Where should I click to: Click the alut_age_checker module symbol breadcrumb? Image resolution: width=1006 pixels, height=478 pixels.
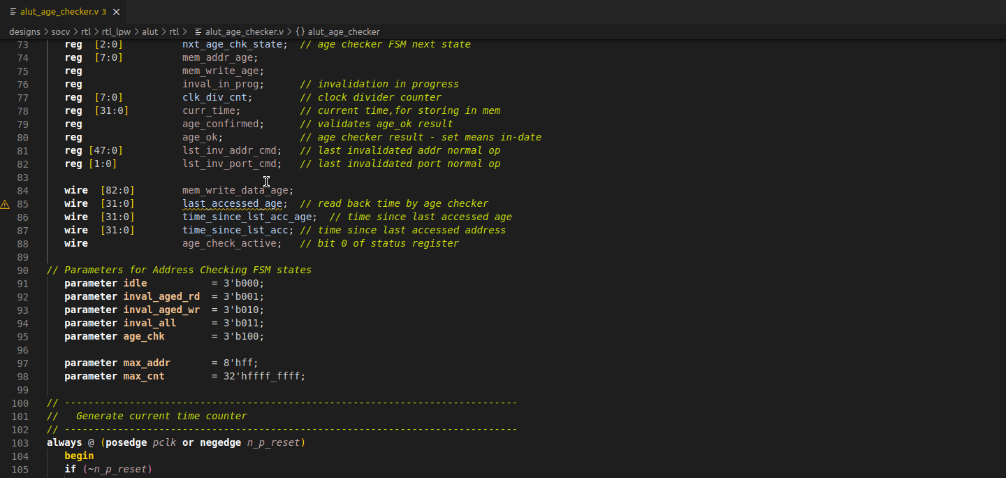344,32
